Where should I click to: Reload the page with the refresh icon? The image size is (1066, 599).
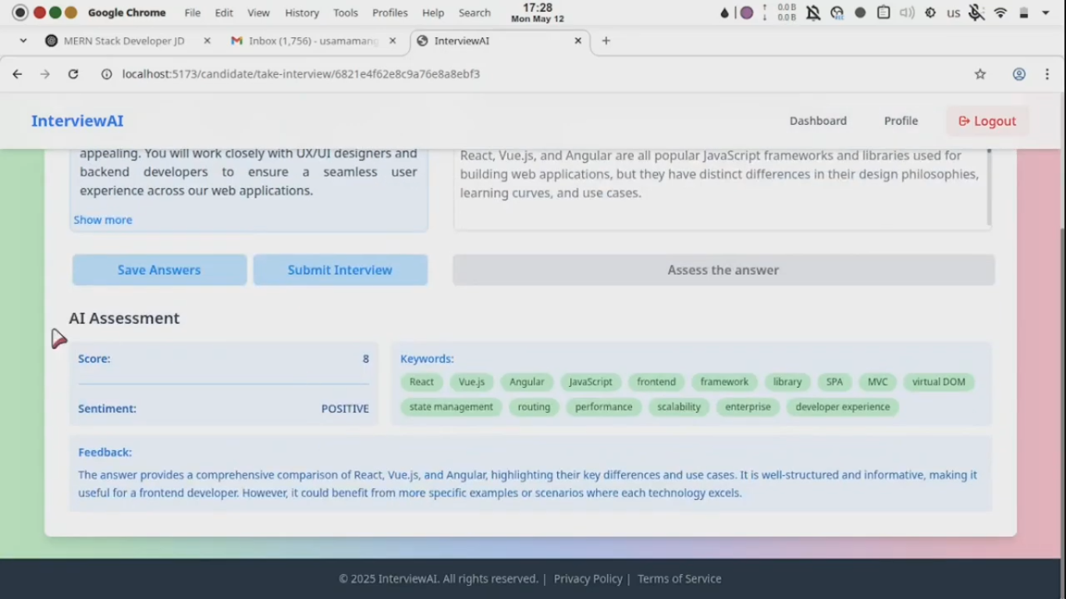(73, 74)
